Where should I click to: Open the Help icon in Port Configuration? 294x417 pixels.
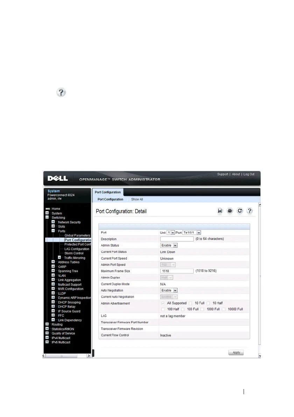(x=250, y=211)
